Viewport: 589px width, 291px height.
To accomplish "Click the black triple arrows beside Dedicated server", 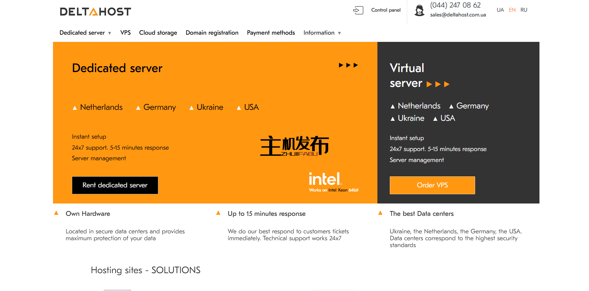I will [x=348, y=65].
